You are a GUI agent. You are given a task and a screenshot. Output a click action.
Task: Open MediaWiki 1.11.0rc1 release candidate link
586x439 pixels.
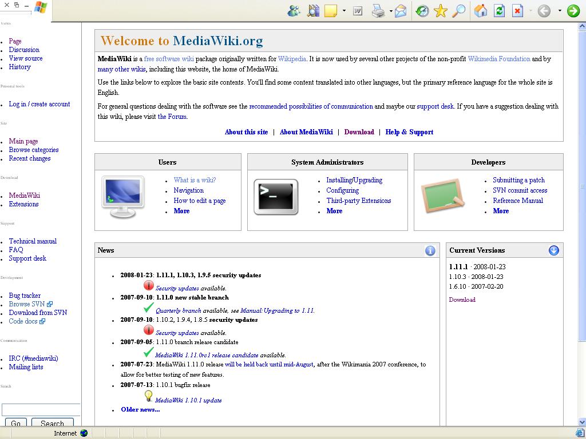tap(207, 356)
